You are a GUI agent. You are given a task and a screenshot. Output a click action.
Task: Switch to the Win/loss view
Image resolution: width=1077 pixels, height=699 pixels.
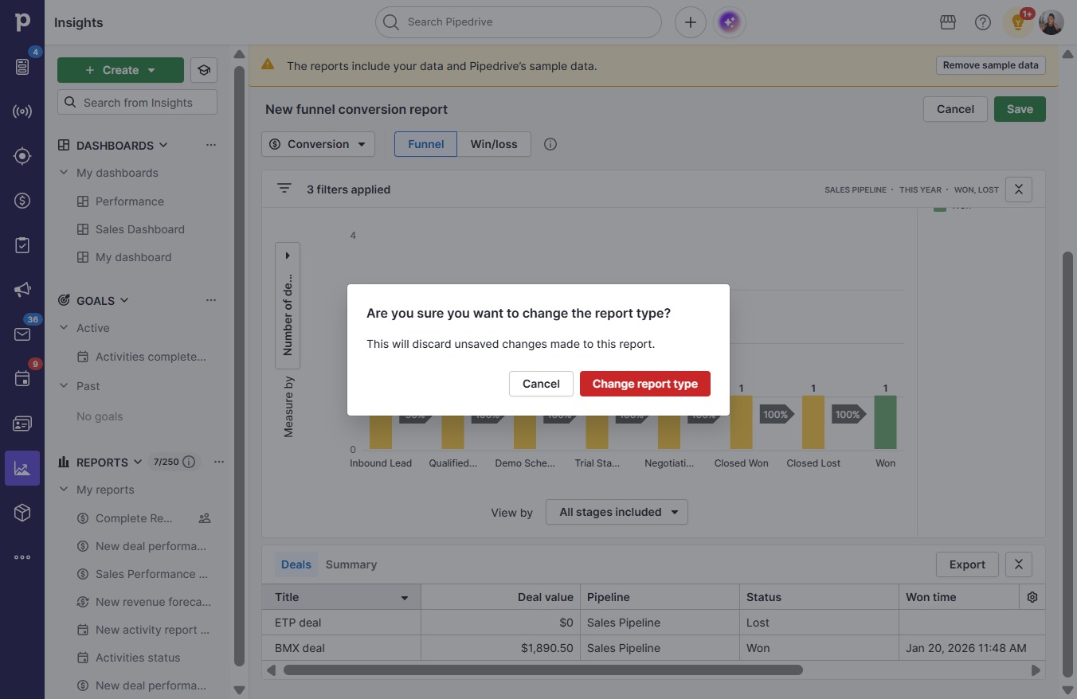494,144
